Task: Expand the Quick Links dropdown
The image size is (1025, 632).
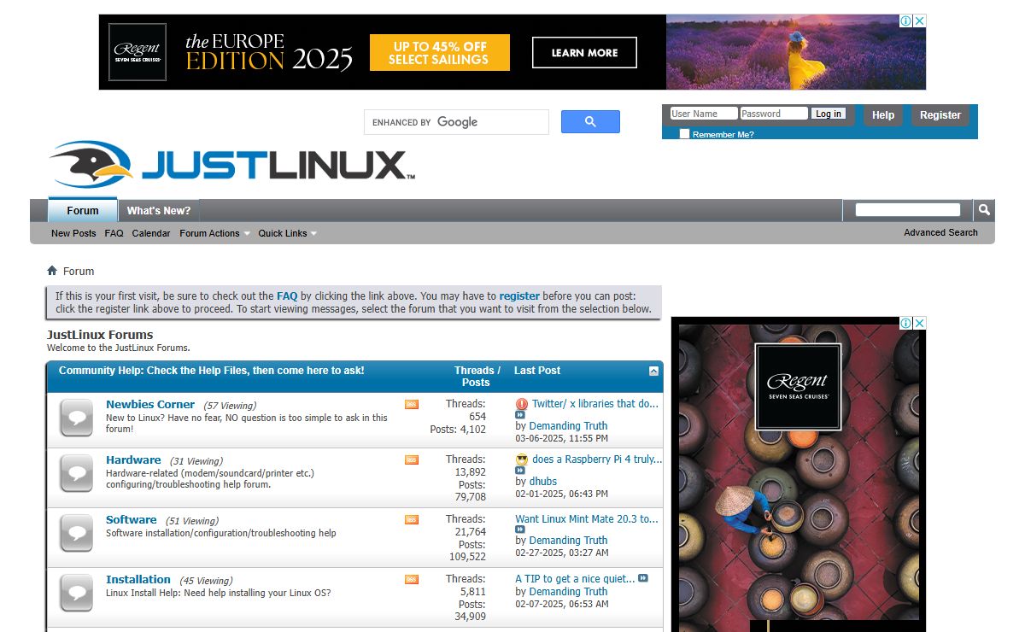Action: 287,233
